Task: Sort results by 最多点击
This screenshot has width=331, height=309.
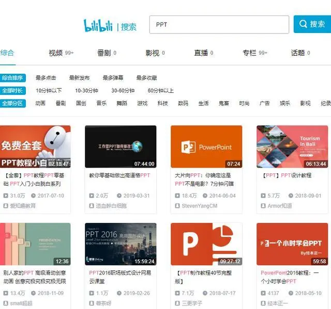Action: point(46,78)
